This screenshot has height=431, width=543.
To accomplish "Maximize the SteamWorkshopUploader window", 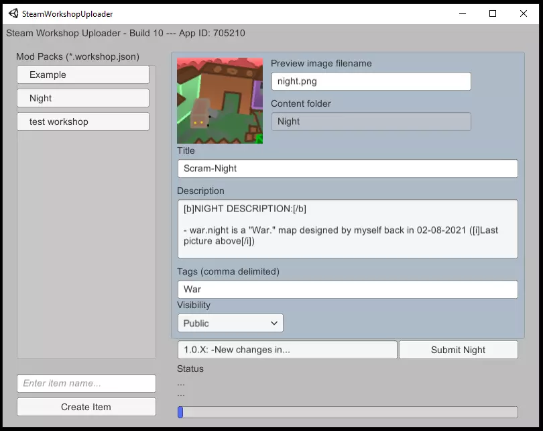I will (493, 14).
